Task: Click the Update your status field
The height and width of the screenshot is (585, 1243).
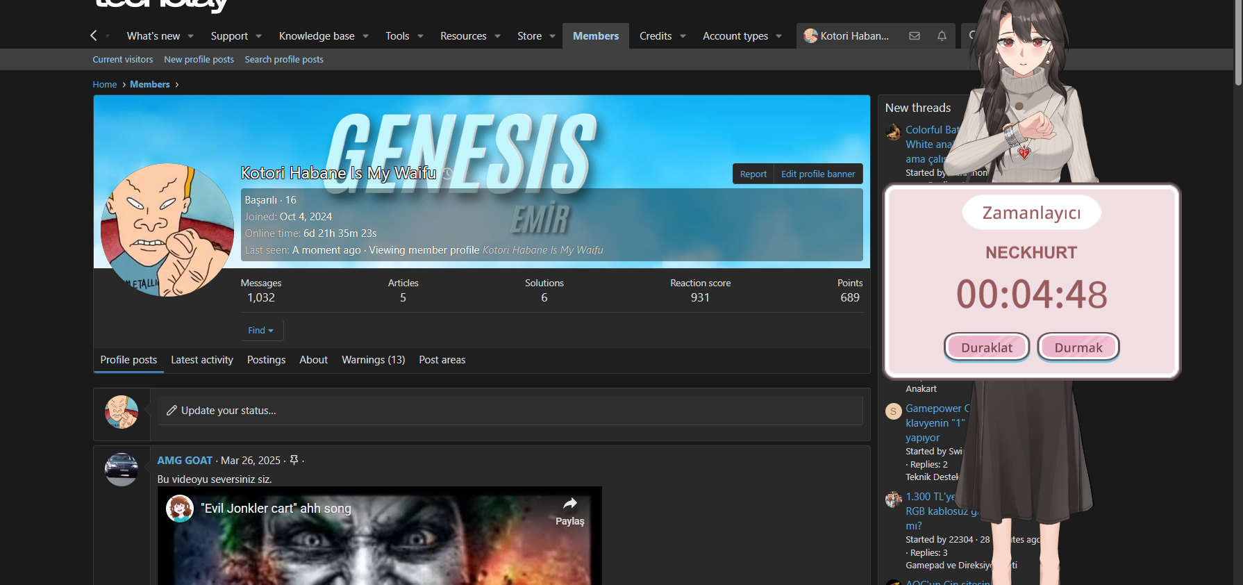Action: coord(510,411)
